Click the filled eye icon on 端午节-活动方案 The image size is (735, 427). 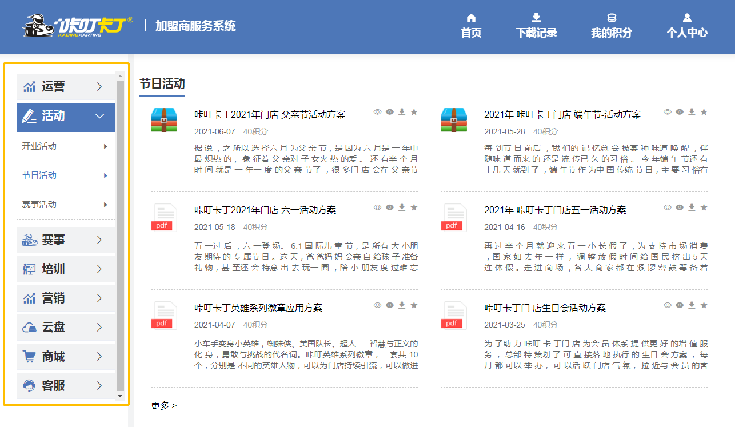tap(679, 112)
